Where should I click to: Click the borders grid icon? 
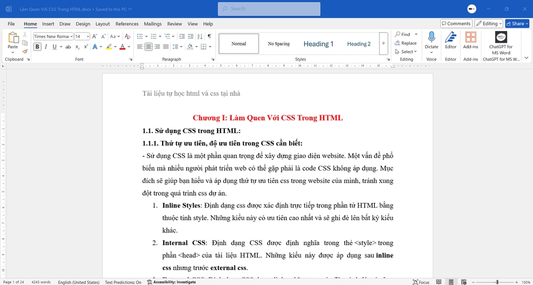point(204,47)
